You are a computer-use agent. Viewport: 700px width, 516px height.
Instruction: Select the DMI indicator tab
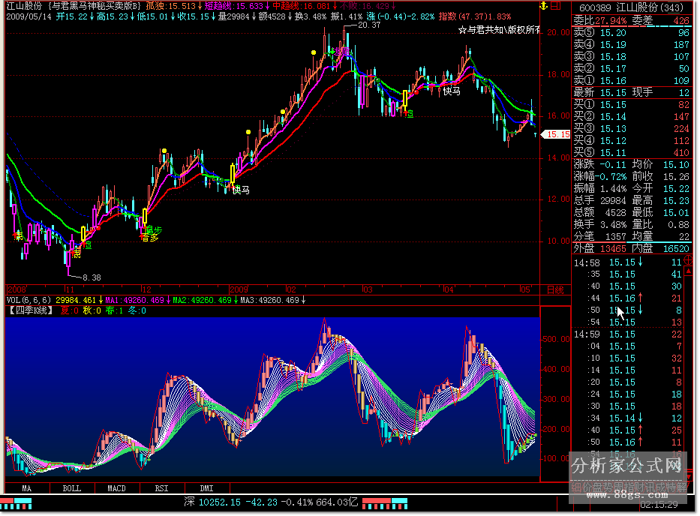(x=206, y=488)
